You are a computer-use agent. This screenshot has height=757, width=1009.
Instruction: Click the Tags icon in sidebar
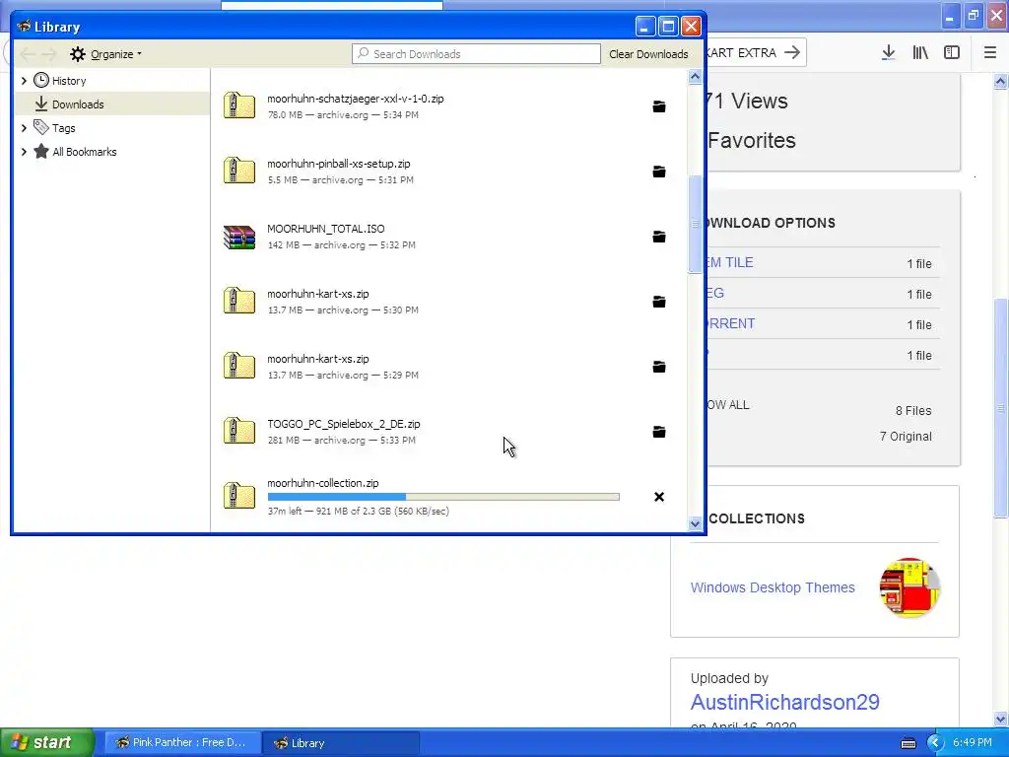point(41,127)
